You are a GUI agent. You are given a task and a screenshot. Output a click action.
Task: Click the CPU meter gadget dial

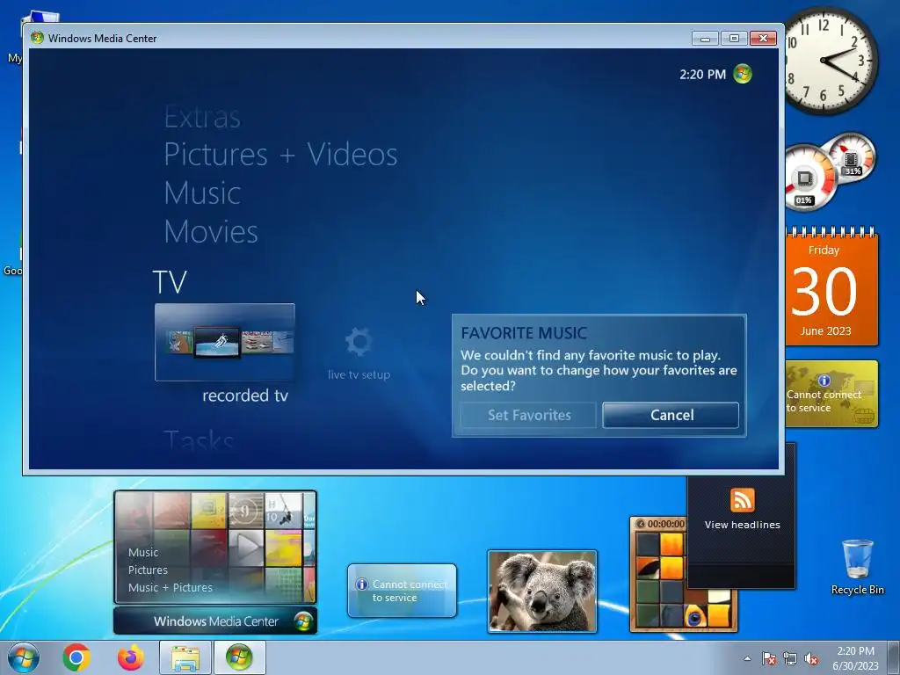click(809, 178)
